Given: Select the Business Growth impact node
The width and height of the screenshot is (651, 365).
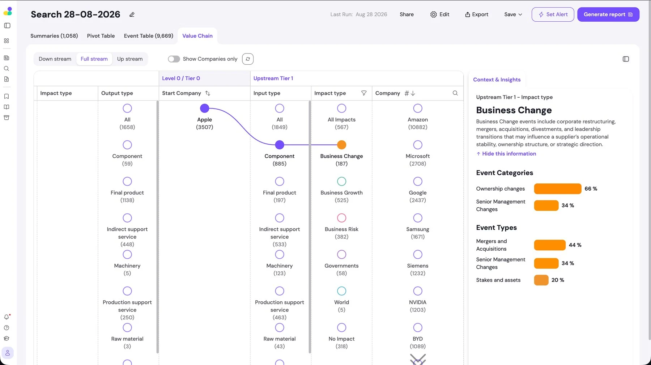Looking at the screenshot, I should [341, 181].
